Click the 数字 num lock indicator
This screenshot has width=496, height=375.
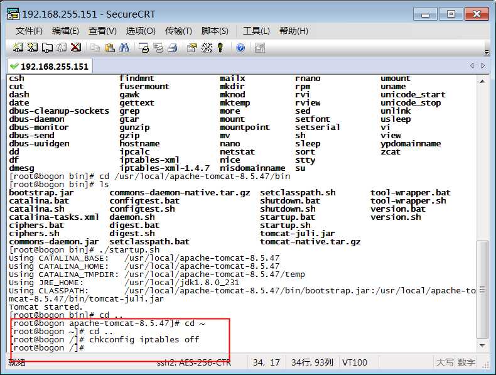[466, 362]
